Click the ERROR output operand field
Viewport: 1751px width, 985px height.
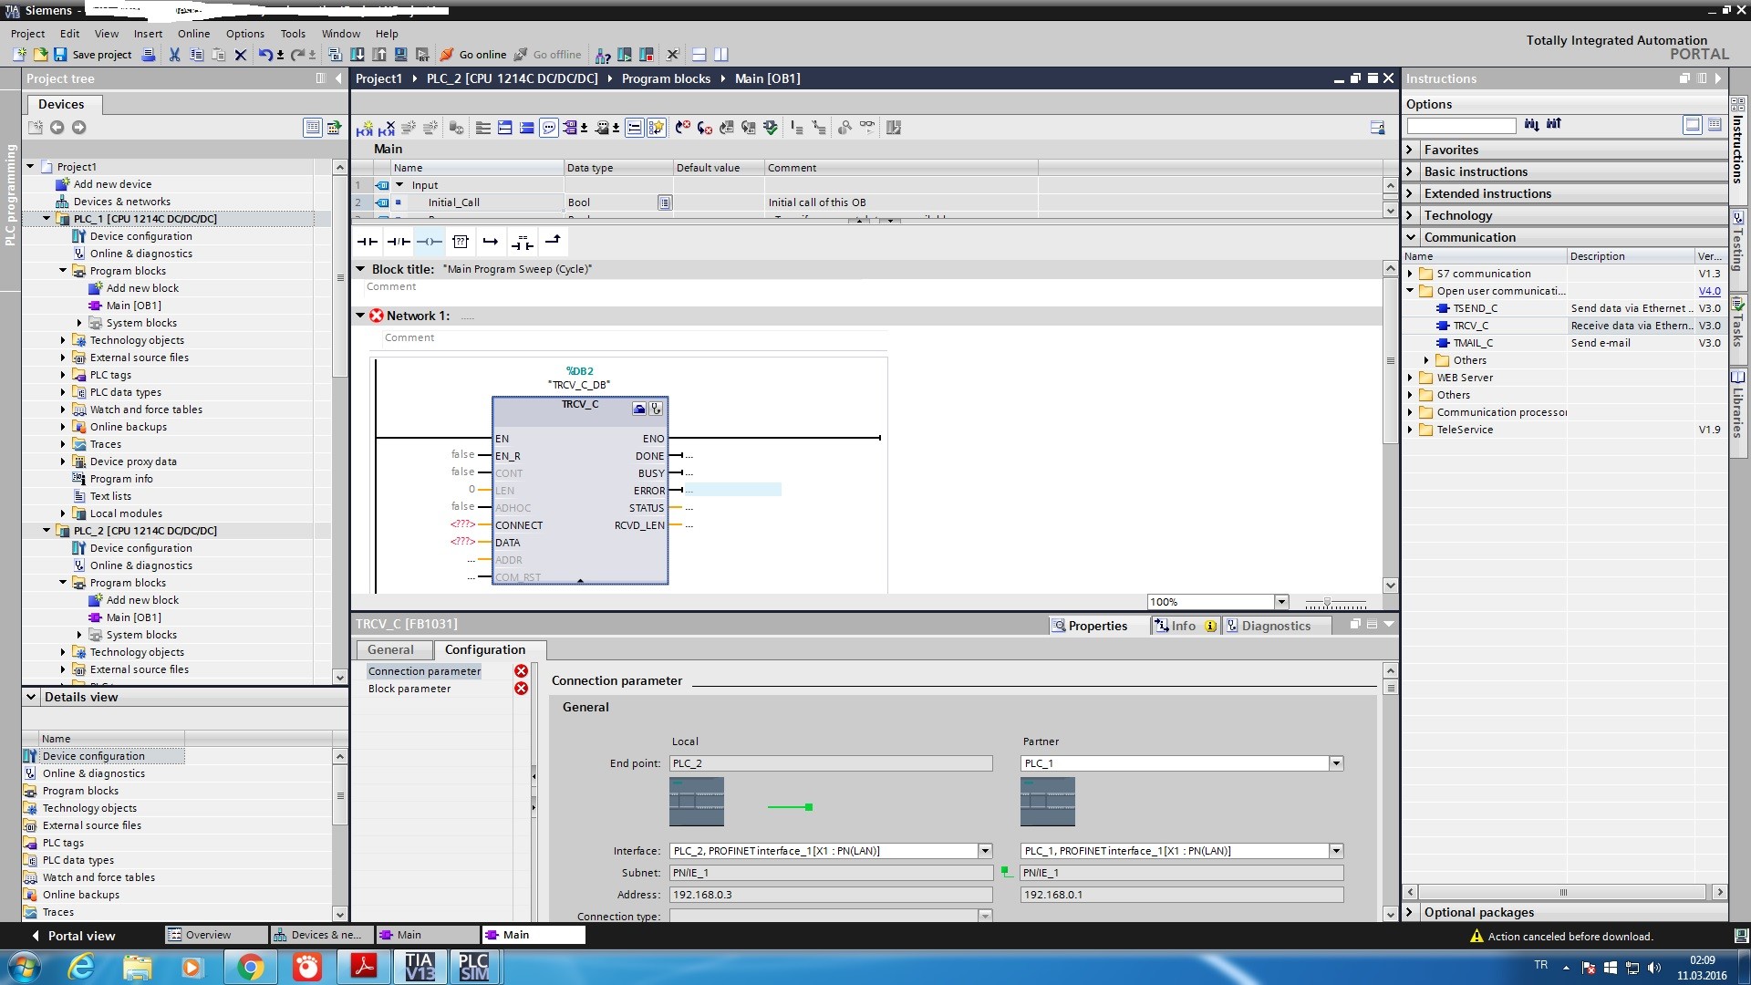click(x=733, y=491)
